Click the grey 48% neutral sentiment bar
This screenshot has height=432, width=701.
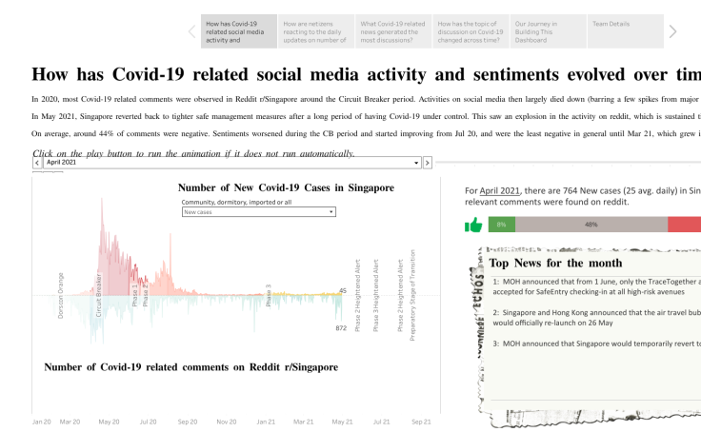click(x=591, y=225)
